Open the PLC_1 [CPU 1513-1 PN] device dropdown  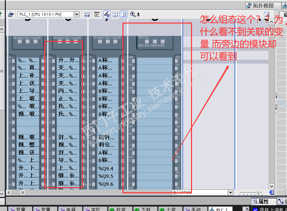[77, 14]
